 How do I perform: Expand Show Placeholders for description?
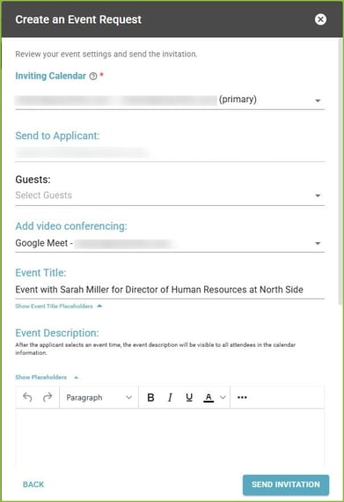[x=47, y=378]
